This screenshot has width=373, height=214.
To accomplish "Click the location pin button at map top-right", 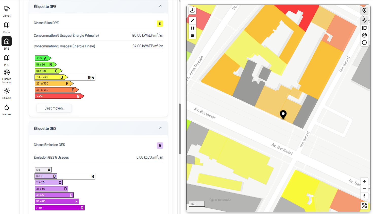I will pyautogui.click(x=364, y=10).
